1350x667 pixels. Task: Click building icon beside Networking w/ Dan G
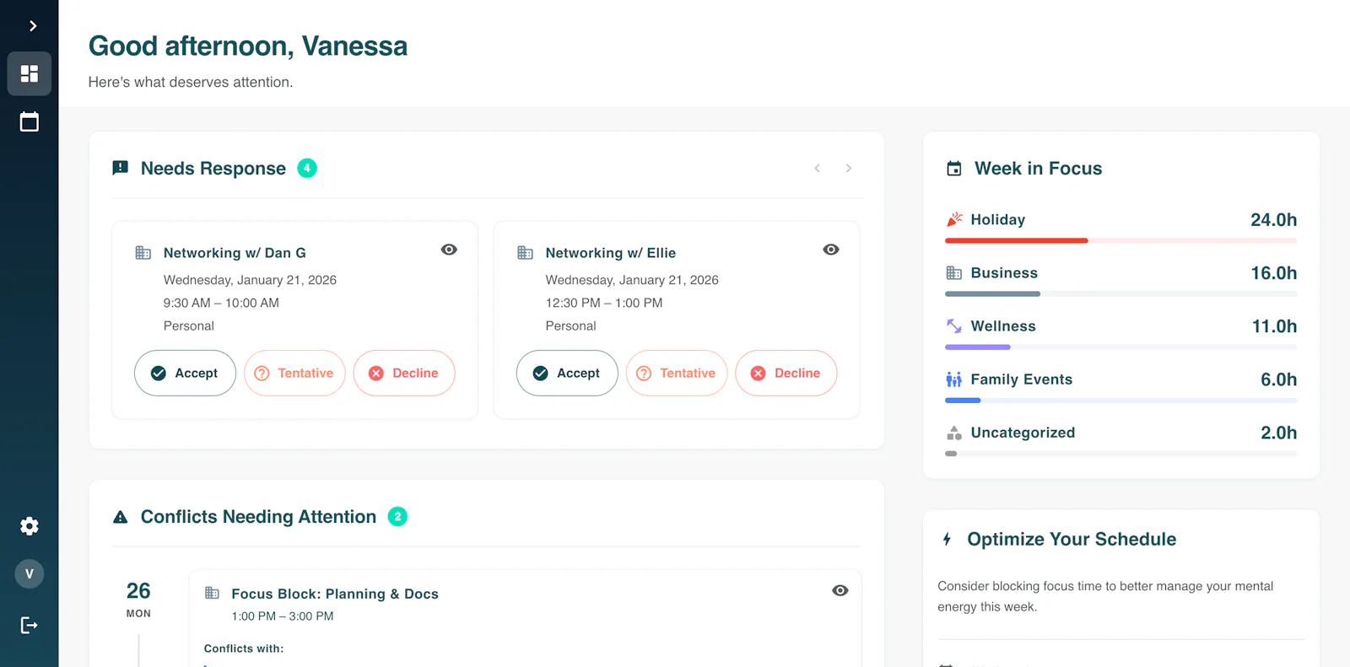pos(143,252)
